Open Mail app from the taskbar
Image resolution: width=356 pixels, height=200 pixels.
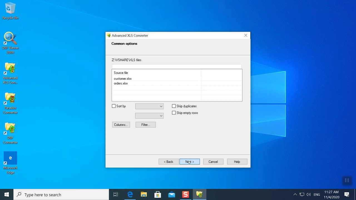coord(172,194)
